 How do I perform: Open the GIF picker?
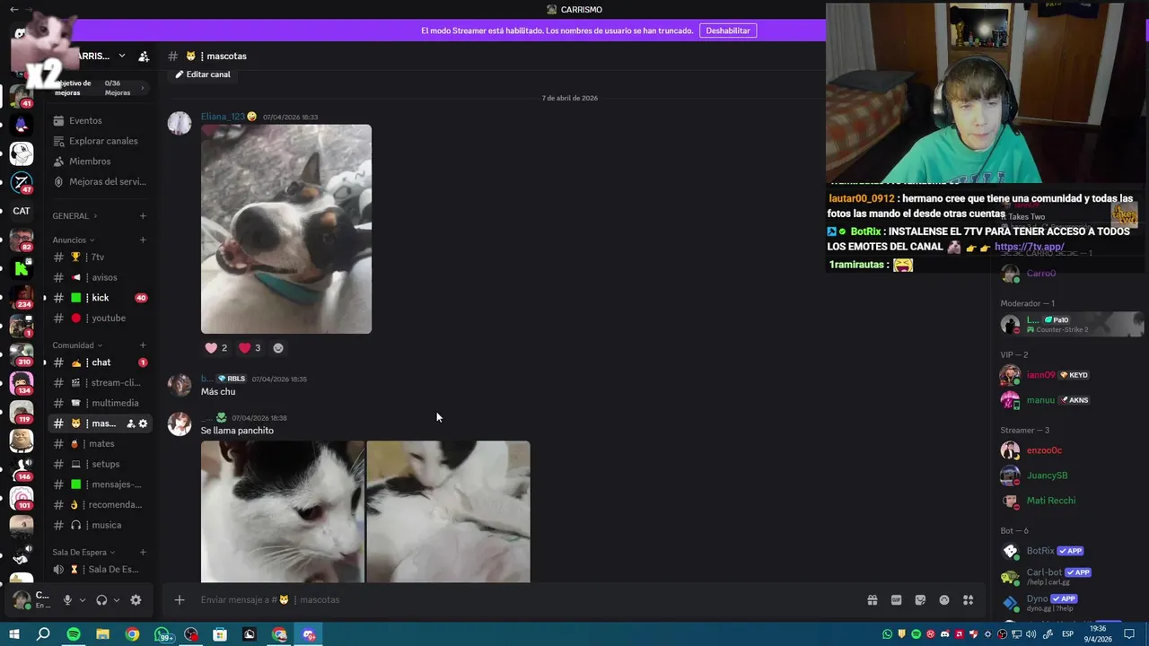pyautogui.click(x=896, y=600)
